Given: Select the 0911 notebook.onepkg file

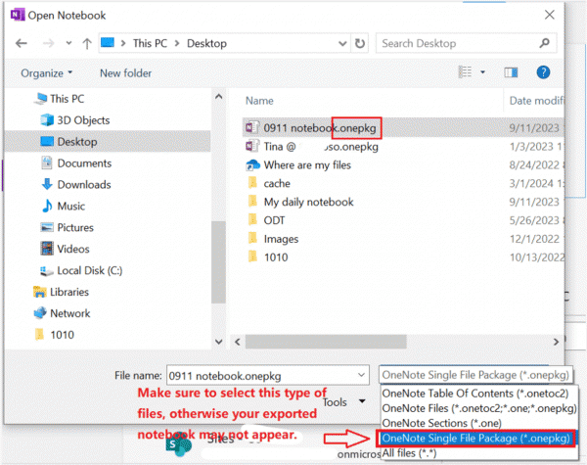Looking at the screenshot, I should (x=319, y=128).
